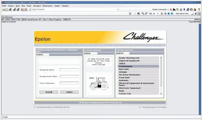Select Pto Drive Mechanism group
This screenshot has width=203, height=120.
point(138,75)
